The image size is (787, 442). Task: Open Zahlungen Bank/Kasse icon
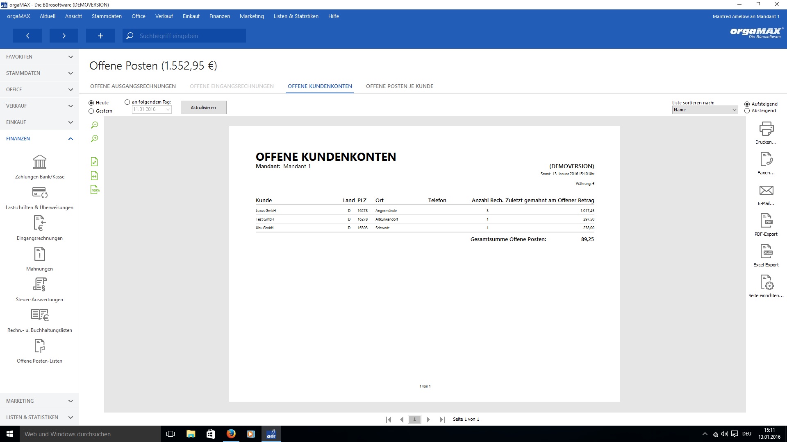click(40, 162)
